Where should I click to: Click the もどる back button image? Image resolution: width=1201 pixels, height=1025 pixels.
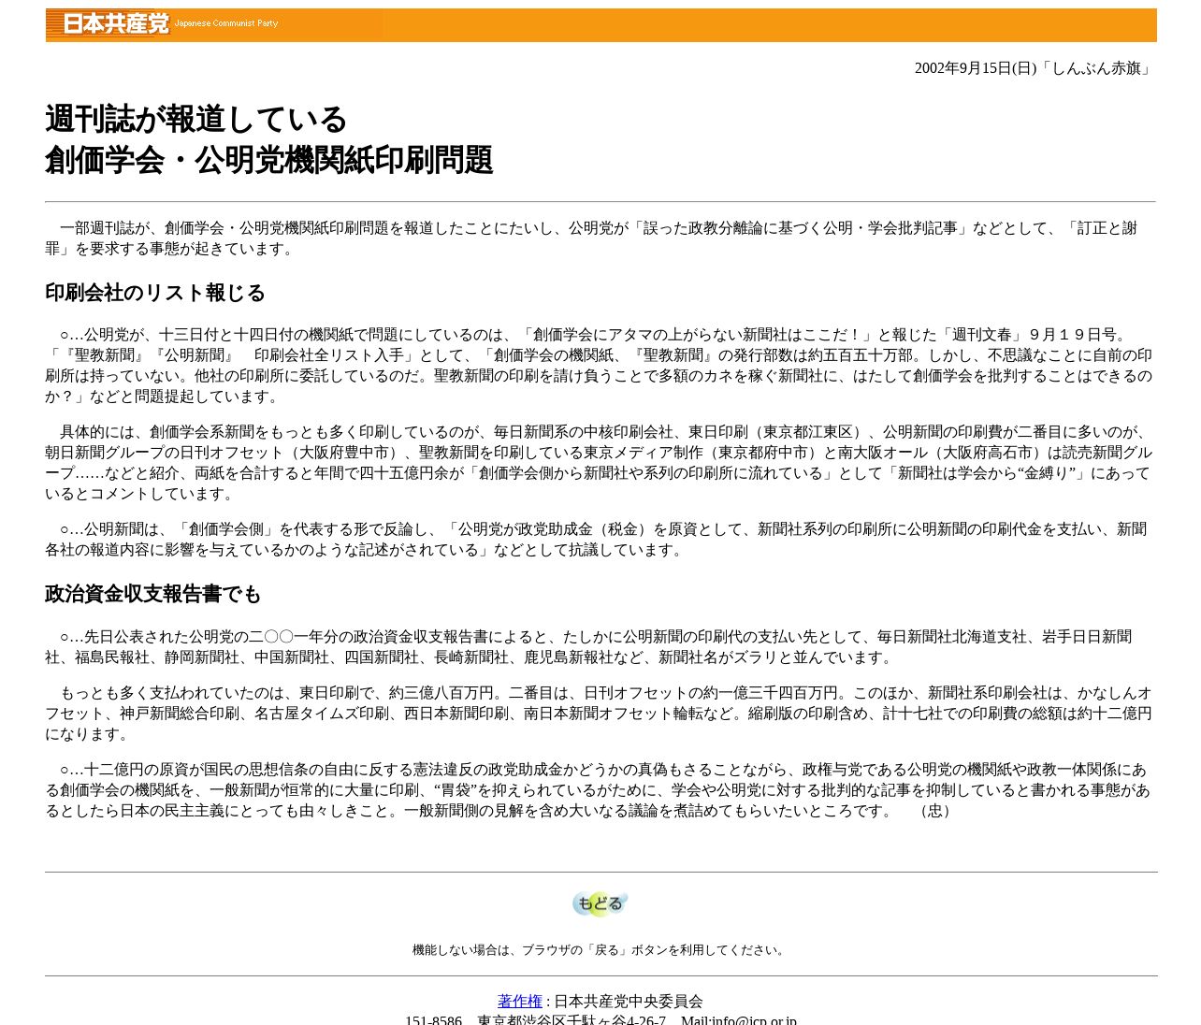600,903
